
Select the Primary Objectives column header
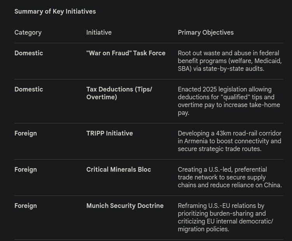[x=206, y=33]
